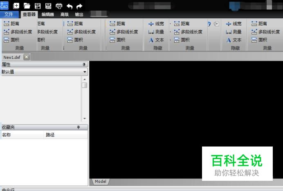Sort favorites by the 路径 column header
The width and height of the screenshot is (283, 191).
pos(66,135)
